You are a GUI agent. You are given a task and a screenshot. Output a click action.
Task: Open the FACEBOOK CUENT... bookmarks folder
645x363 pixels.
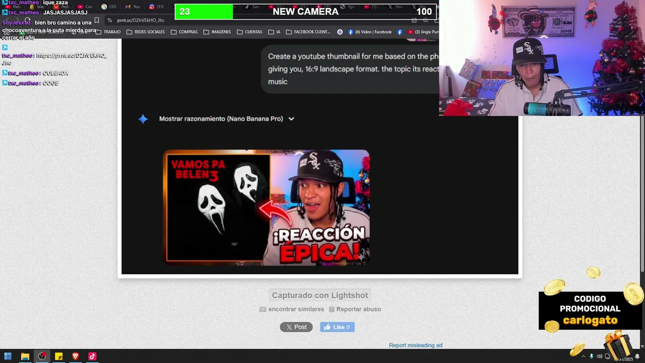(308, 32)
